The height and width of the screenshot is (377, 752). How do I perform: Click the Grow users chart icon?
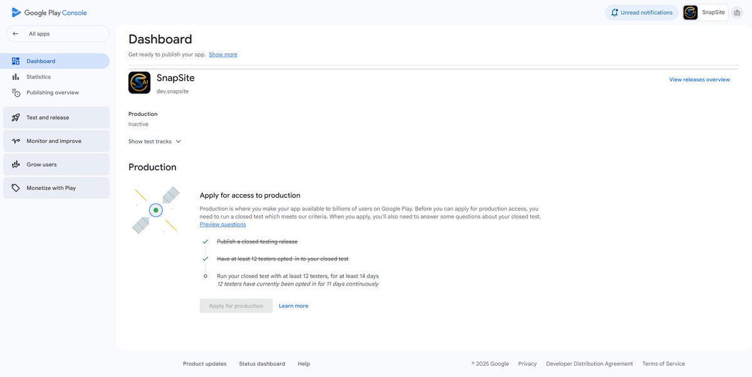[x=16, y=165]
